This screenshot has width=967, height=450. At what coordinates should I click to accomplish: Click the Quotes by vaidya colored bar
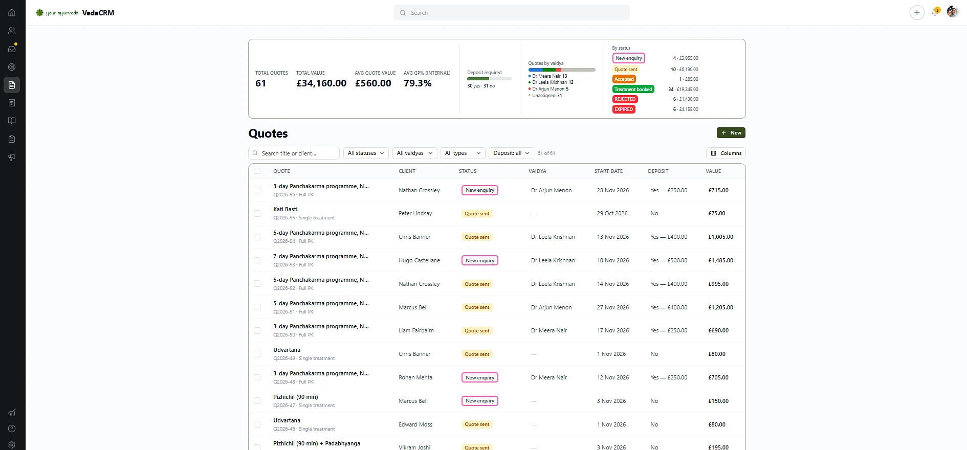[x=562, y=70]
